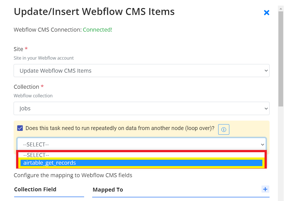This screenshot has width=289, height=201.
Task: Click the Mapped To column header
Action: (108, 190)
